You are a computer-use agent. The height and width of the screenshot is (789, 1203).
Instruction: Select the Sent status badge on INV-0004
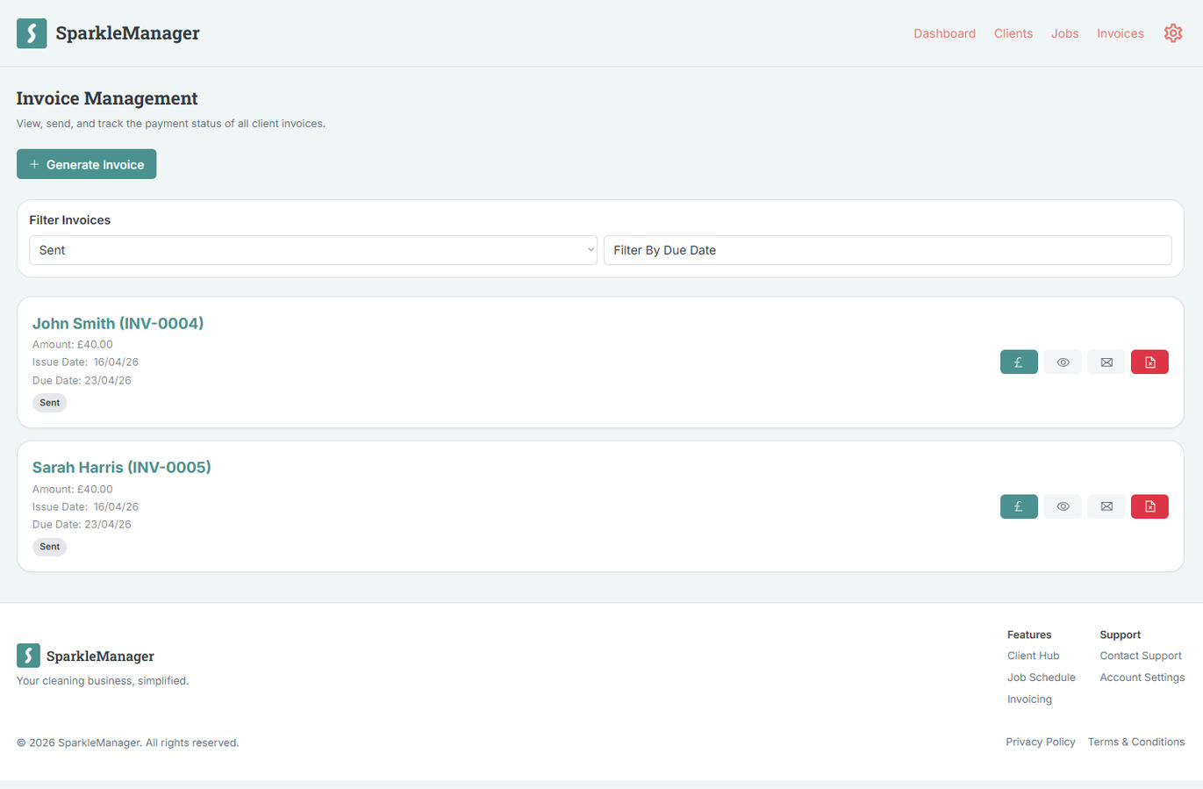(x=49, y=402)
